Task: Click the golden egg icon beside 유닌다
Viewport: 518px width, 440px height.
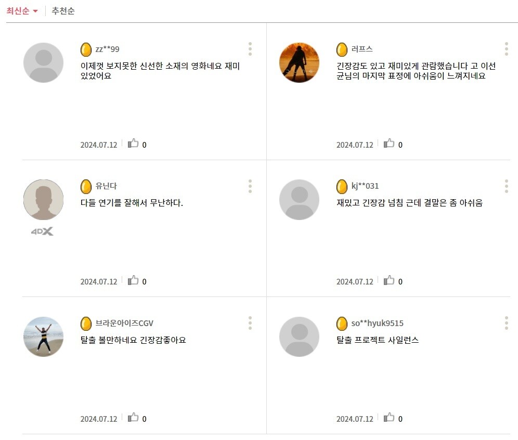Action: point(86,186)
